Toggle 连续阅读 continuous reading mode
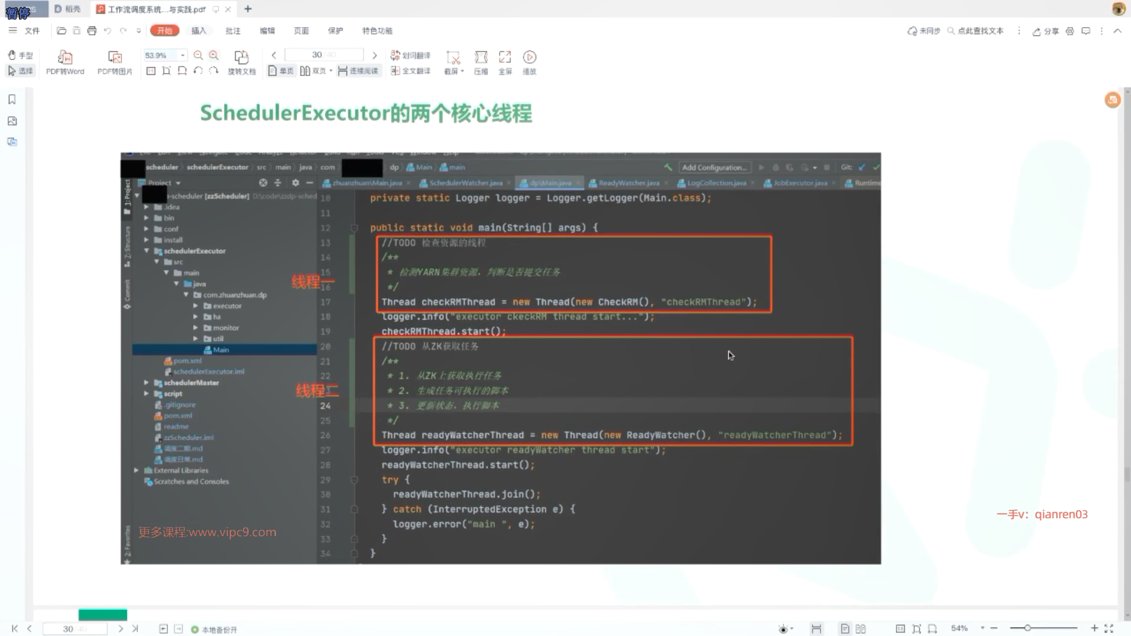The width and height of the screenshot is (1131, 636). [x=358, y=71]
